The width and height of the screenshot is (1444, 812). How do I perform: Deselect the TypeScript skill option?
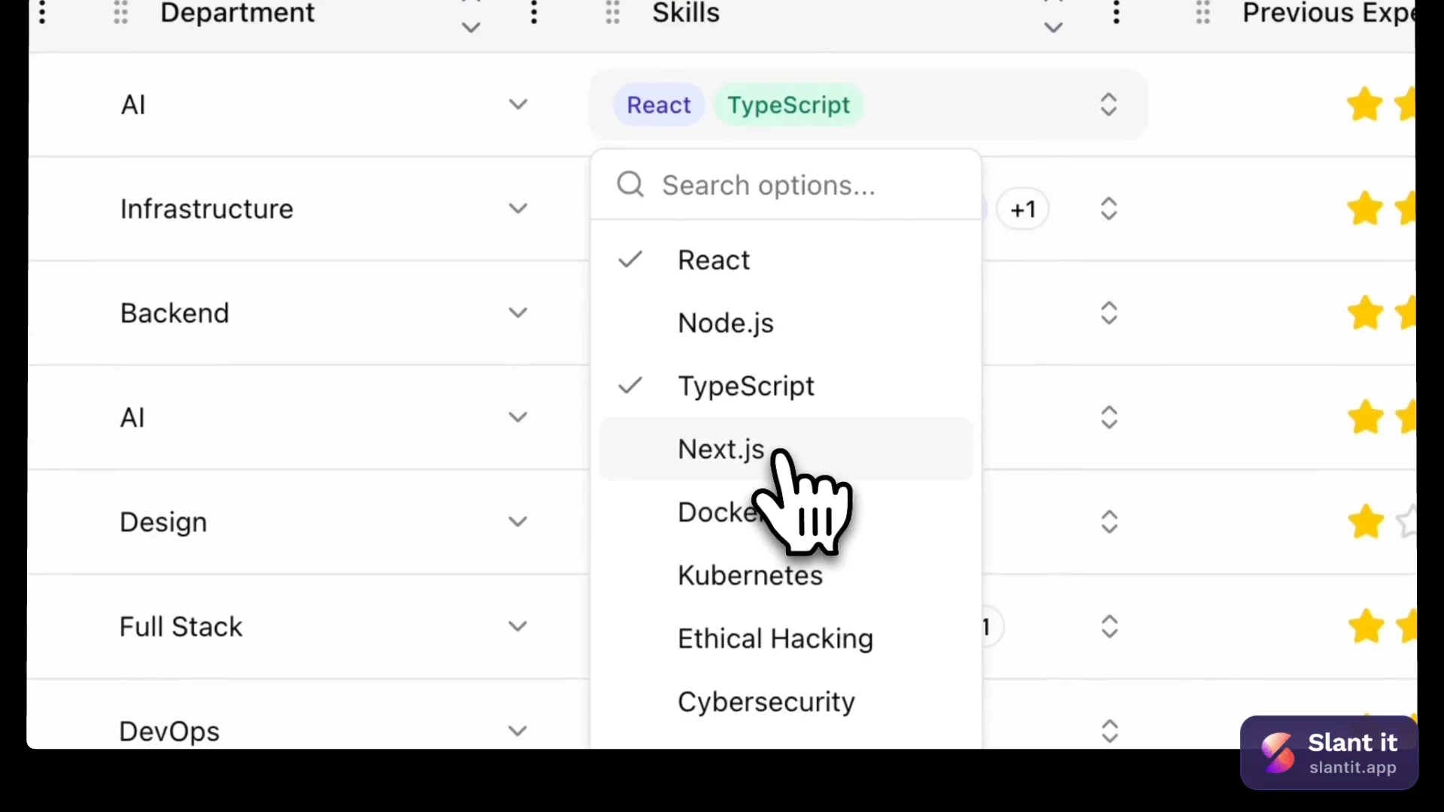745,386
